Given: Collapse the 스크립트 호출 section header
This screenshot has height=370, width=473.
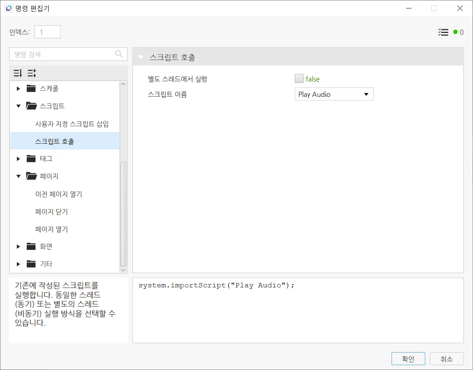Looking at the screenshot, I should tap(141, 57).
